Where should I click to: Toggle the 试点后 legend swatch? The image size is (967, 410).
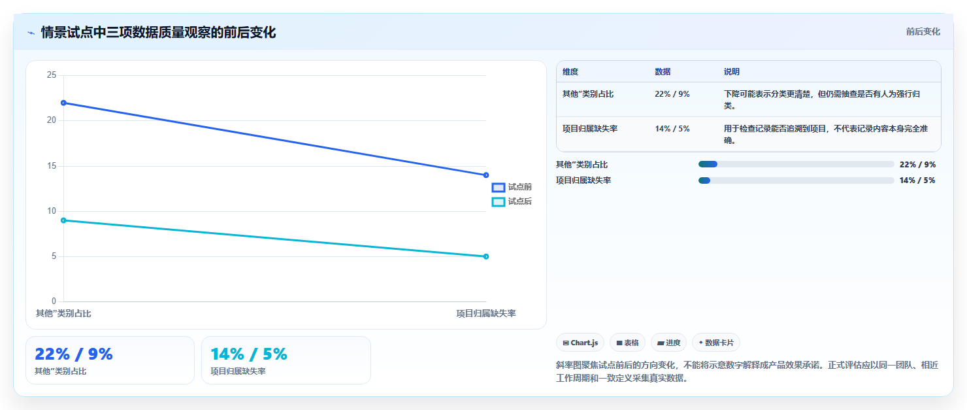(499, 202)
